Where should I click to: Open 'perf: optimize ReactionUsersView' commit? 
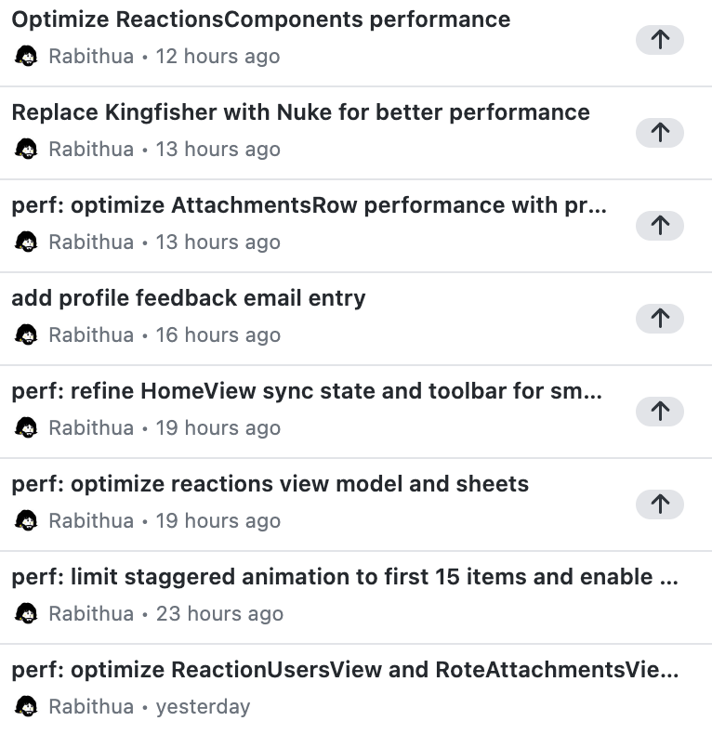(x=344, y=670)
